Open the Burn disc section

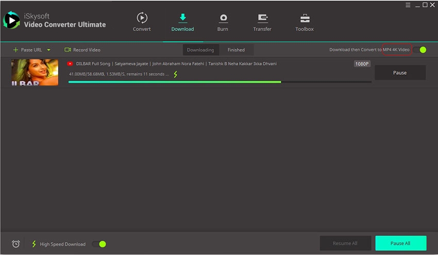[x=223, y=18]
